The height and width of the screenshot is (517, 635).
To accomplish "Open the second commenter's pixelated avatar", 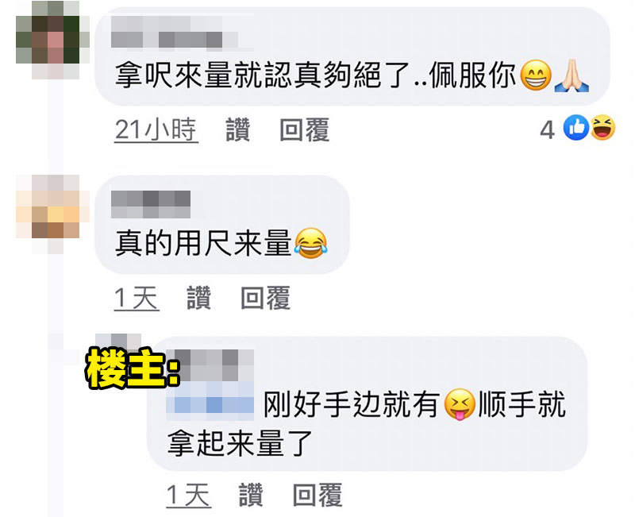I will pyautogui.click(x=52, y=214).
